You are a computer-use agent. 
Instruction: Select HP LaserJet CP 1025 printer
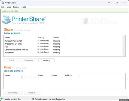click(13, 44)
